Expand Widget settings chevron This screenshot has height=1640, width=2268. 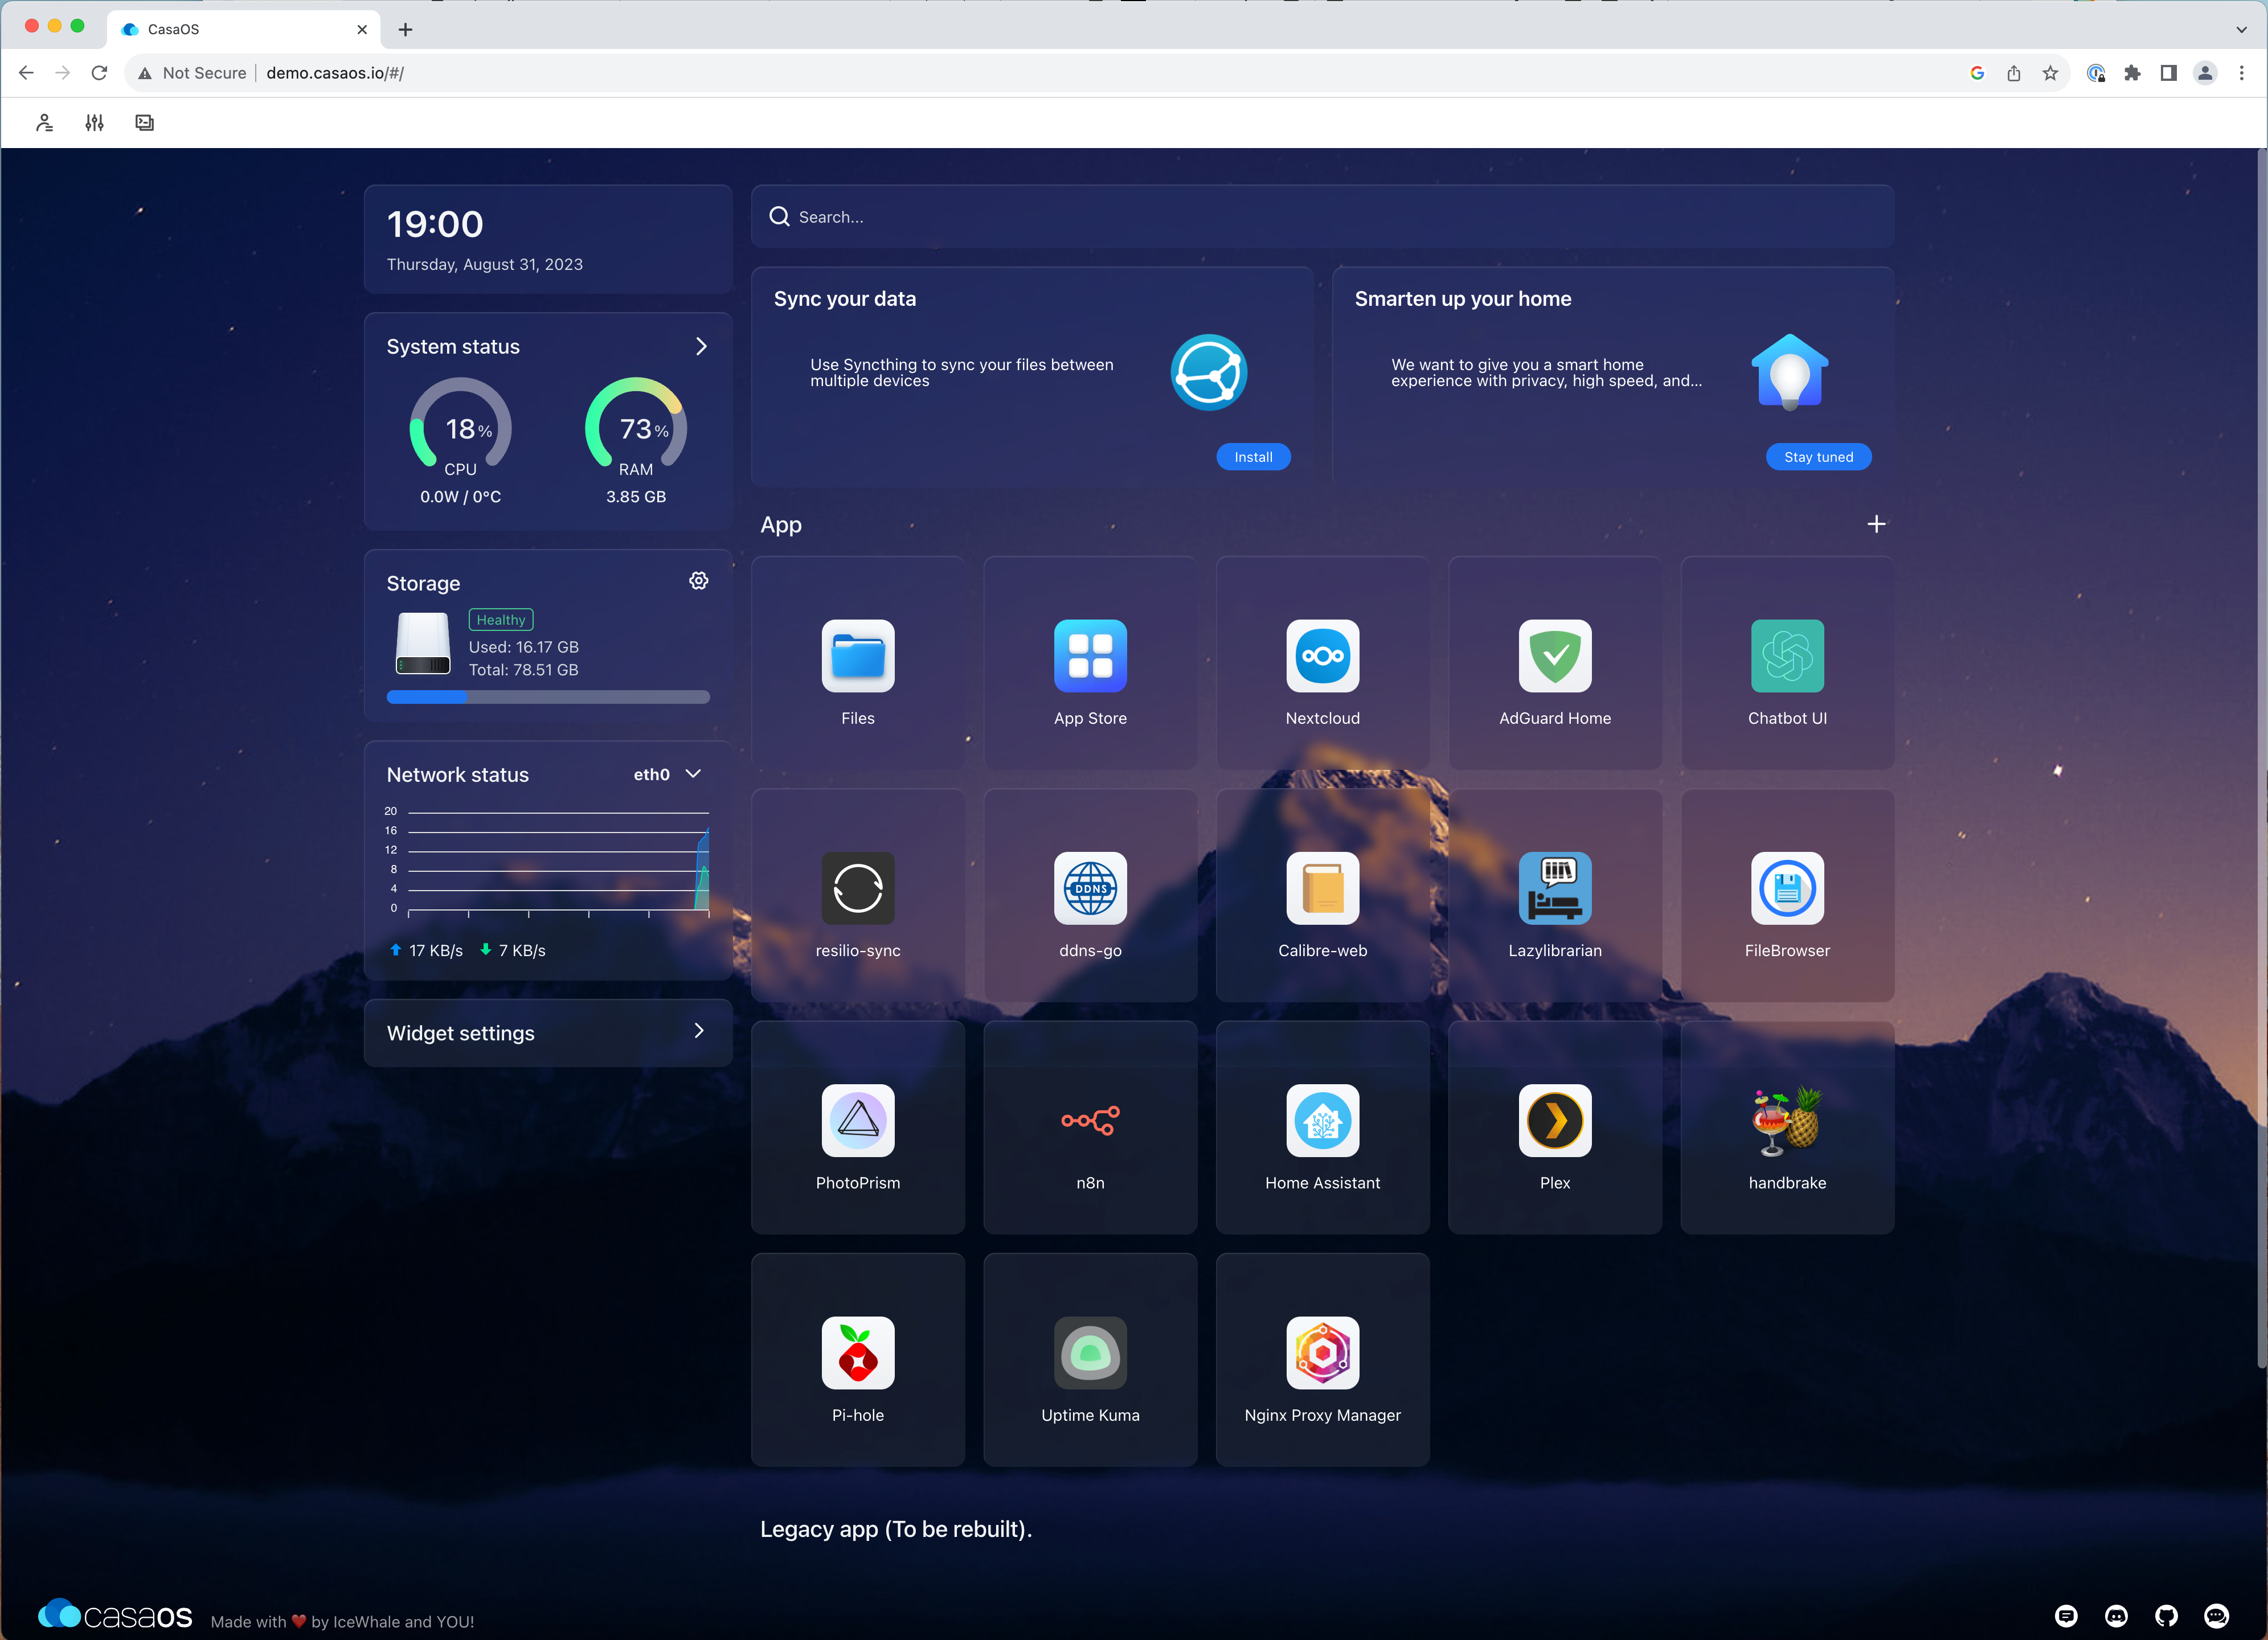699,1031
